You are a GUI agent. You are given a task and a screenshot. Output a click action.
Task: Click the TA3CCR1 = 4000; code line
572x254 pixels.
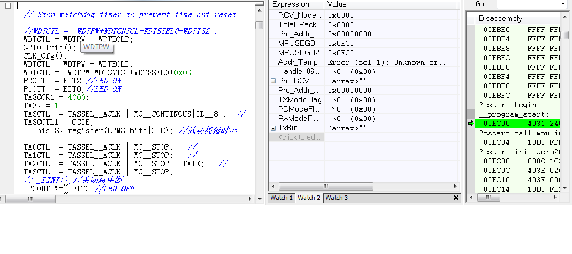56,97
